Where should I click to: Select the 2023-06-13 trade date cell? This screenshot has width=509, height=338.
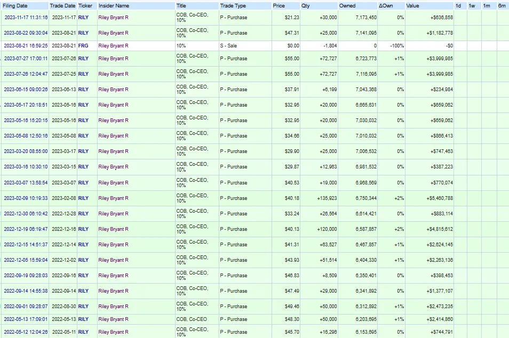[x=63, y=89]
